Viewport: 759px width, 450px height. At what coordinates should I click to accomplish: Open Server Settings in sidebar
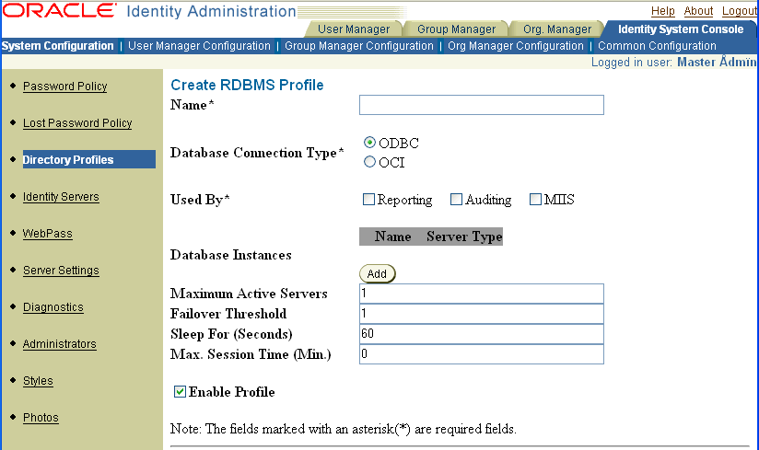61,271
